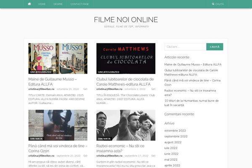
Task: Click date septembrie 25, 2022
Action: coord(68,156)
